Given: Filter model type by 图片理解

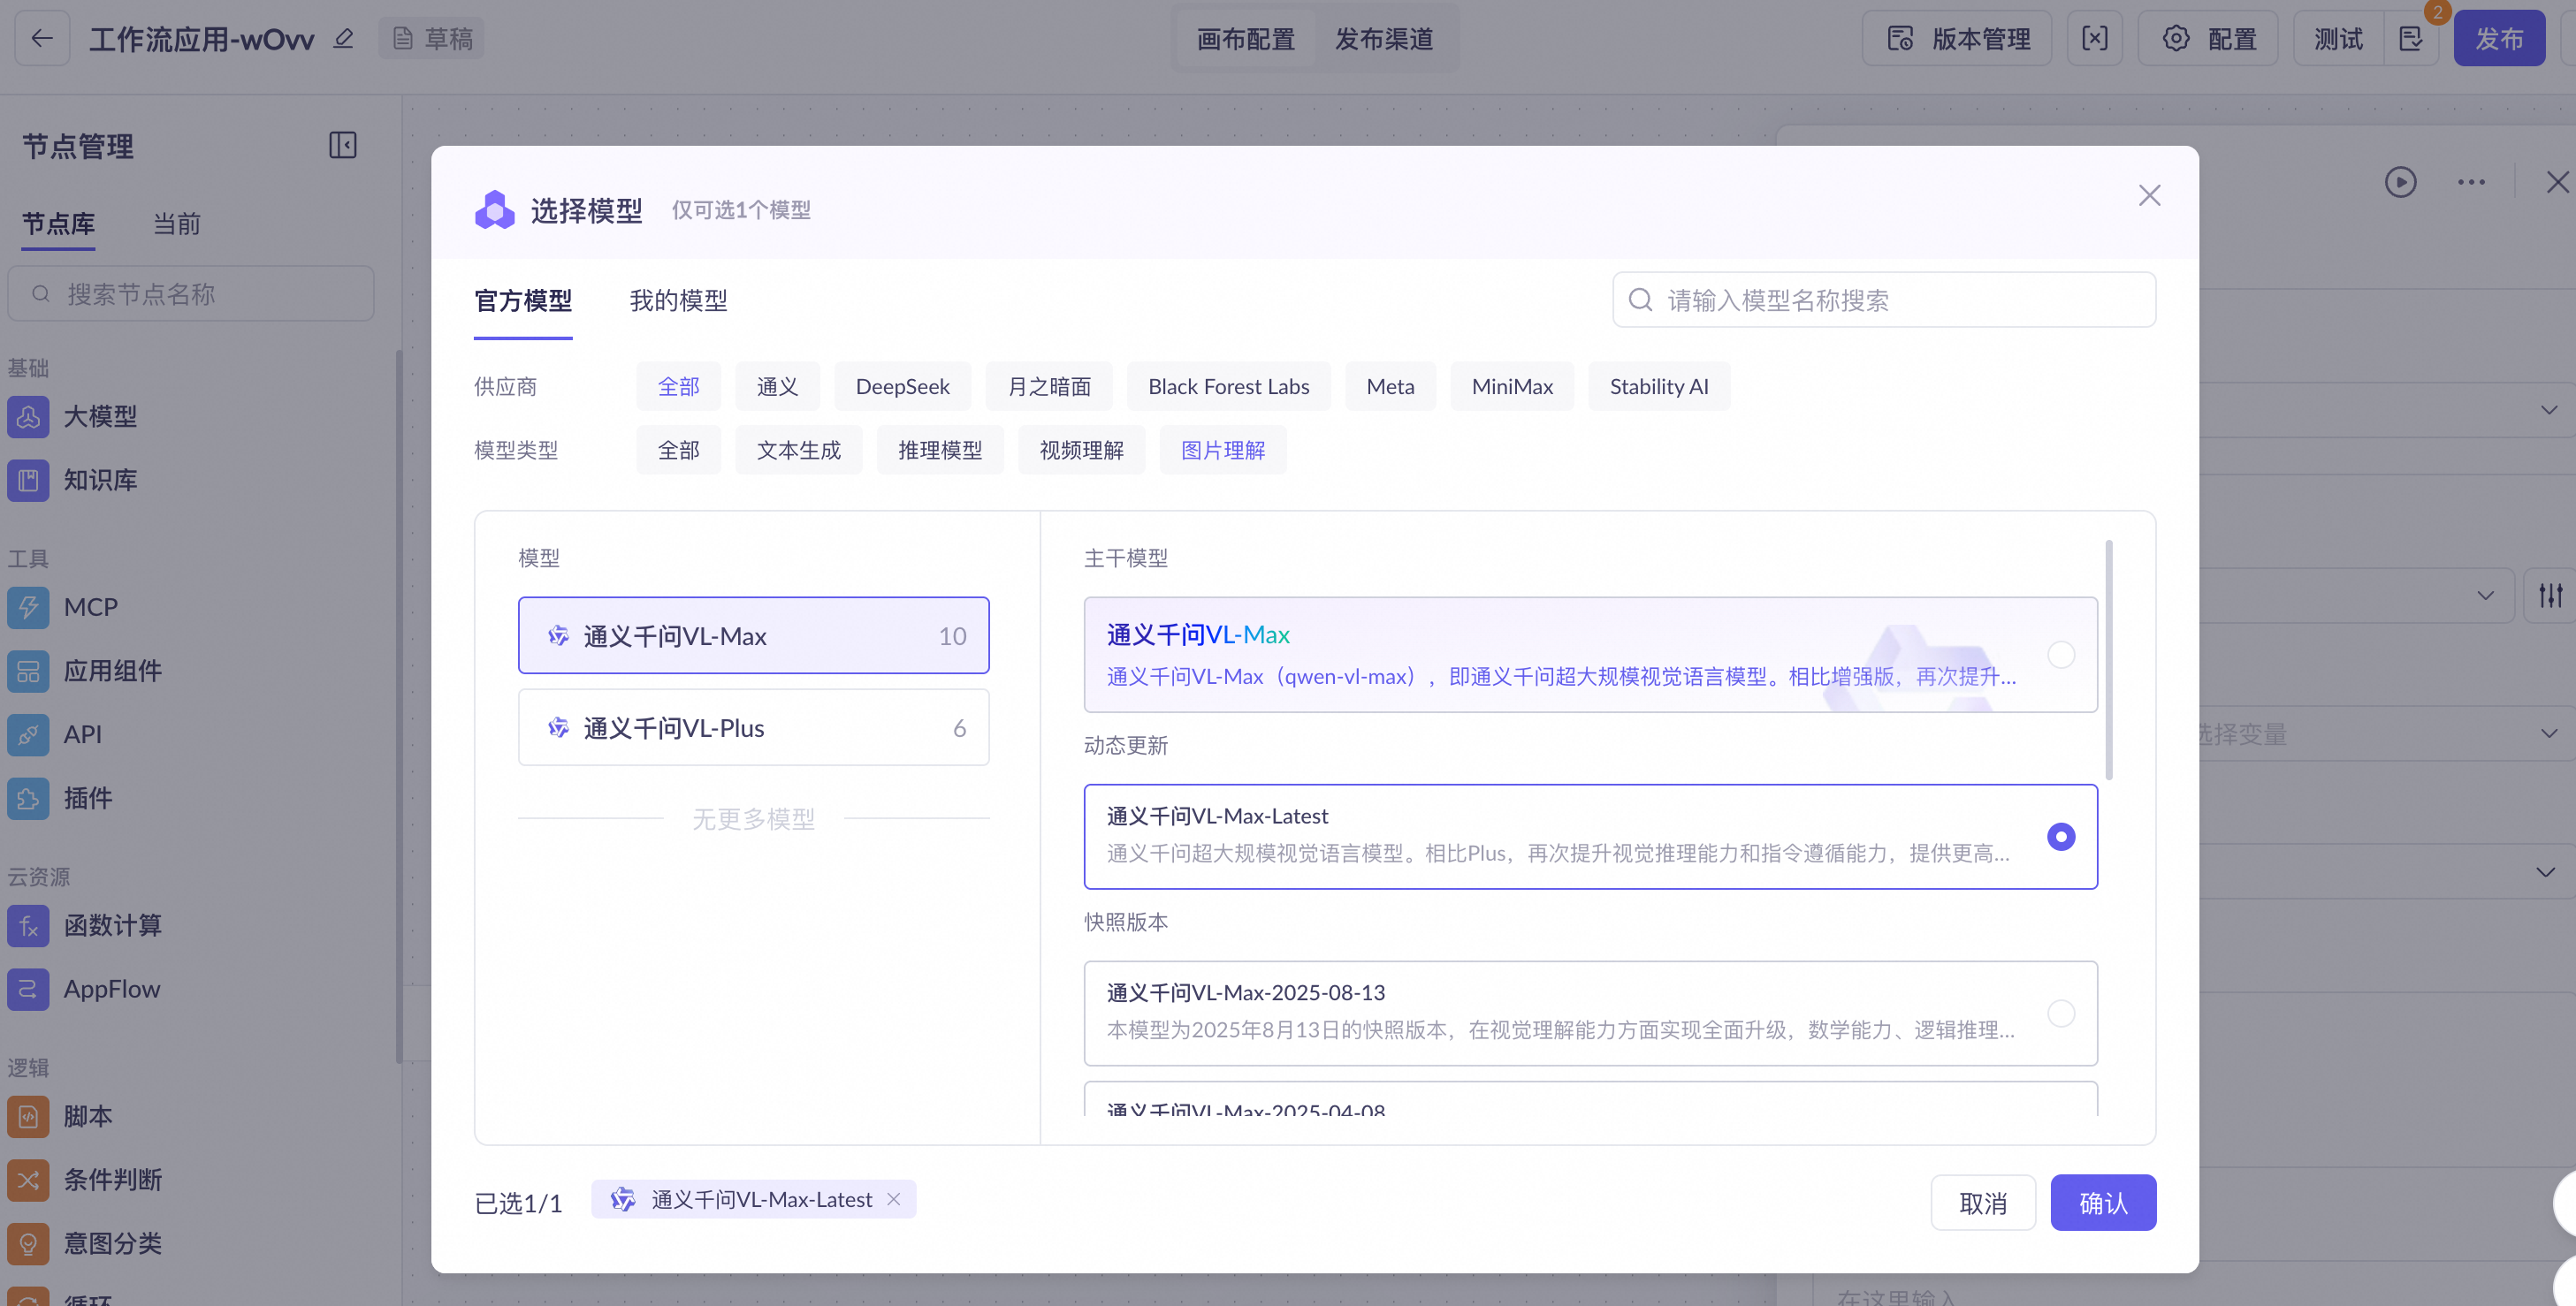Looking at the screenshot, I should (1222, 450).
